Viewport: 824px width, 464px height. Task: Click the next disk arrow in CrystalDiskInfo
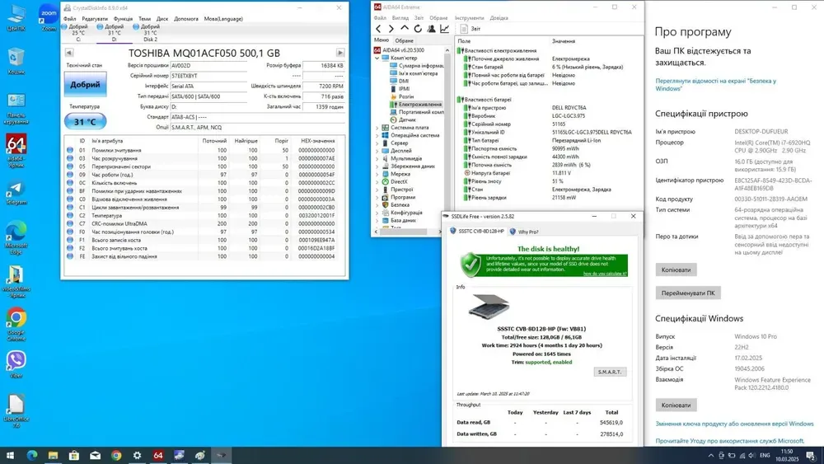click(341, 53)
